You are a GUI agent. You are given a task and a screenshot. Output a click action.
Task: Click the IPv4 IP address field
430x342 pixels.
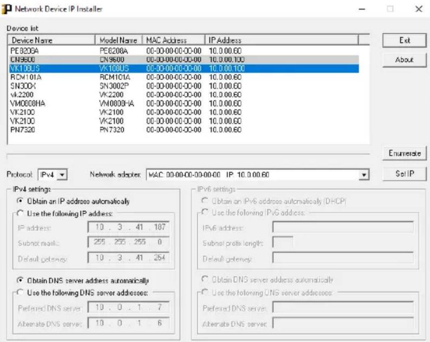[x=128, y=227]
